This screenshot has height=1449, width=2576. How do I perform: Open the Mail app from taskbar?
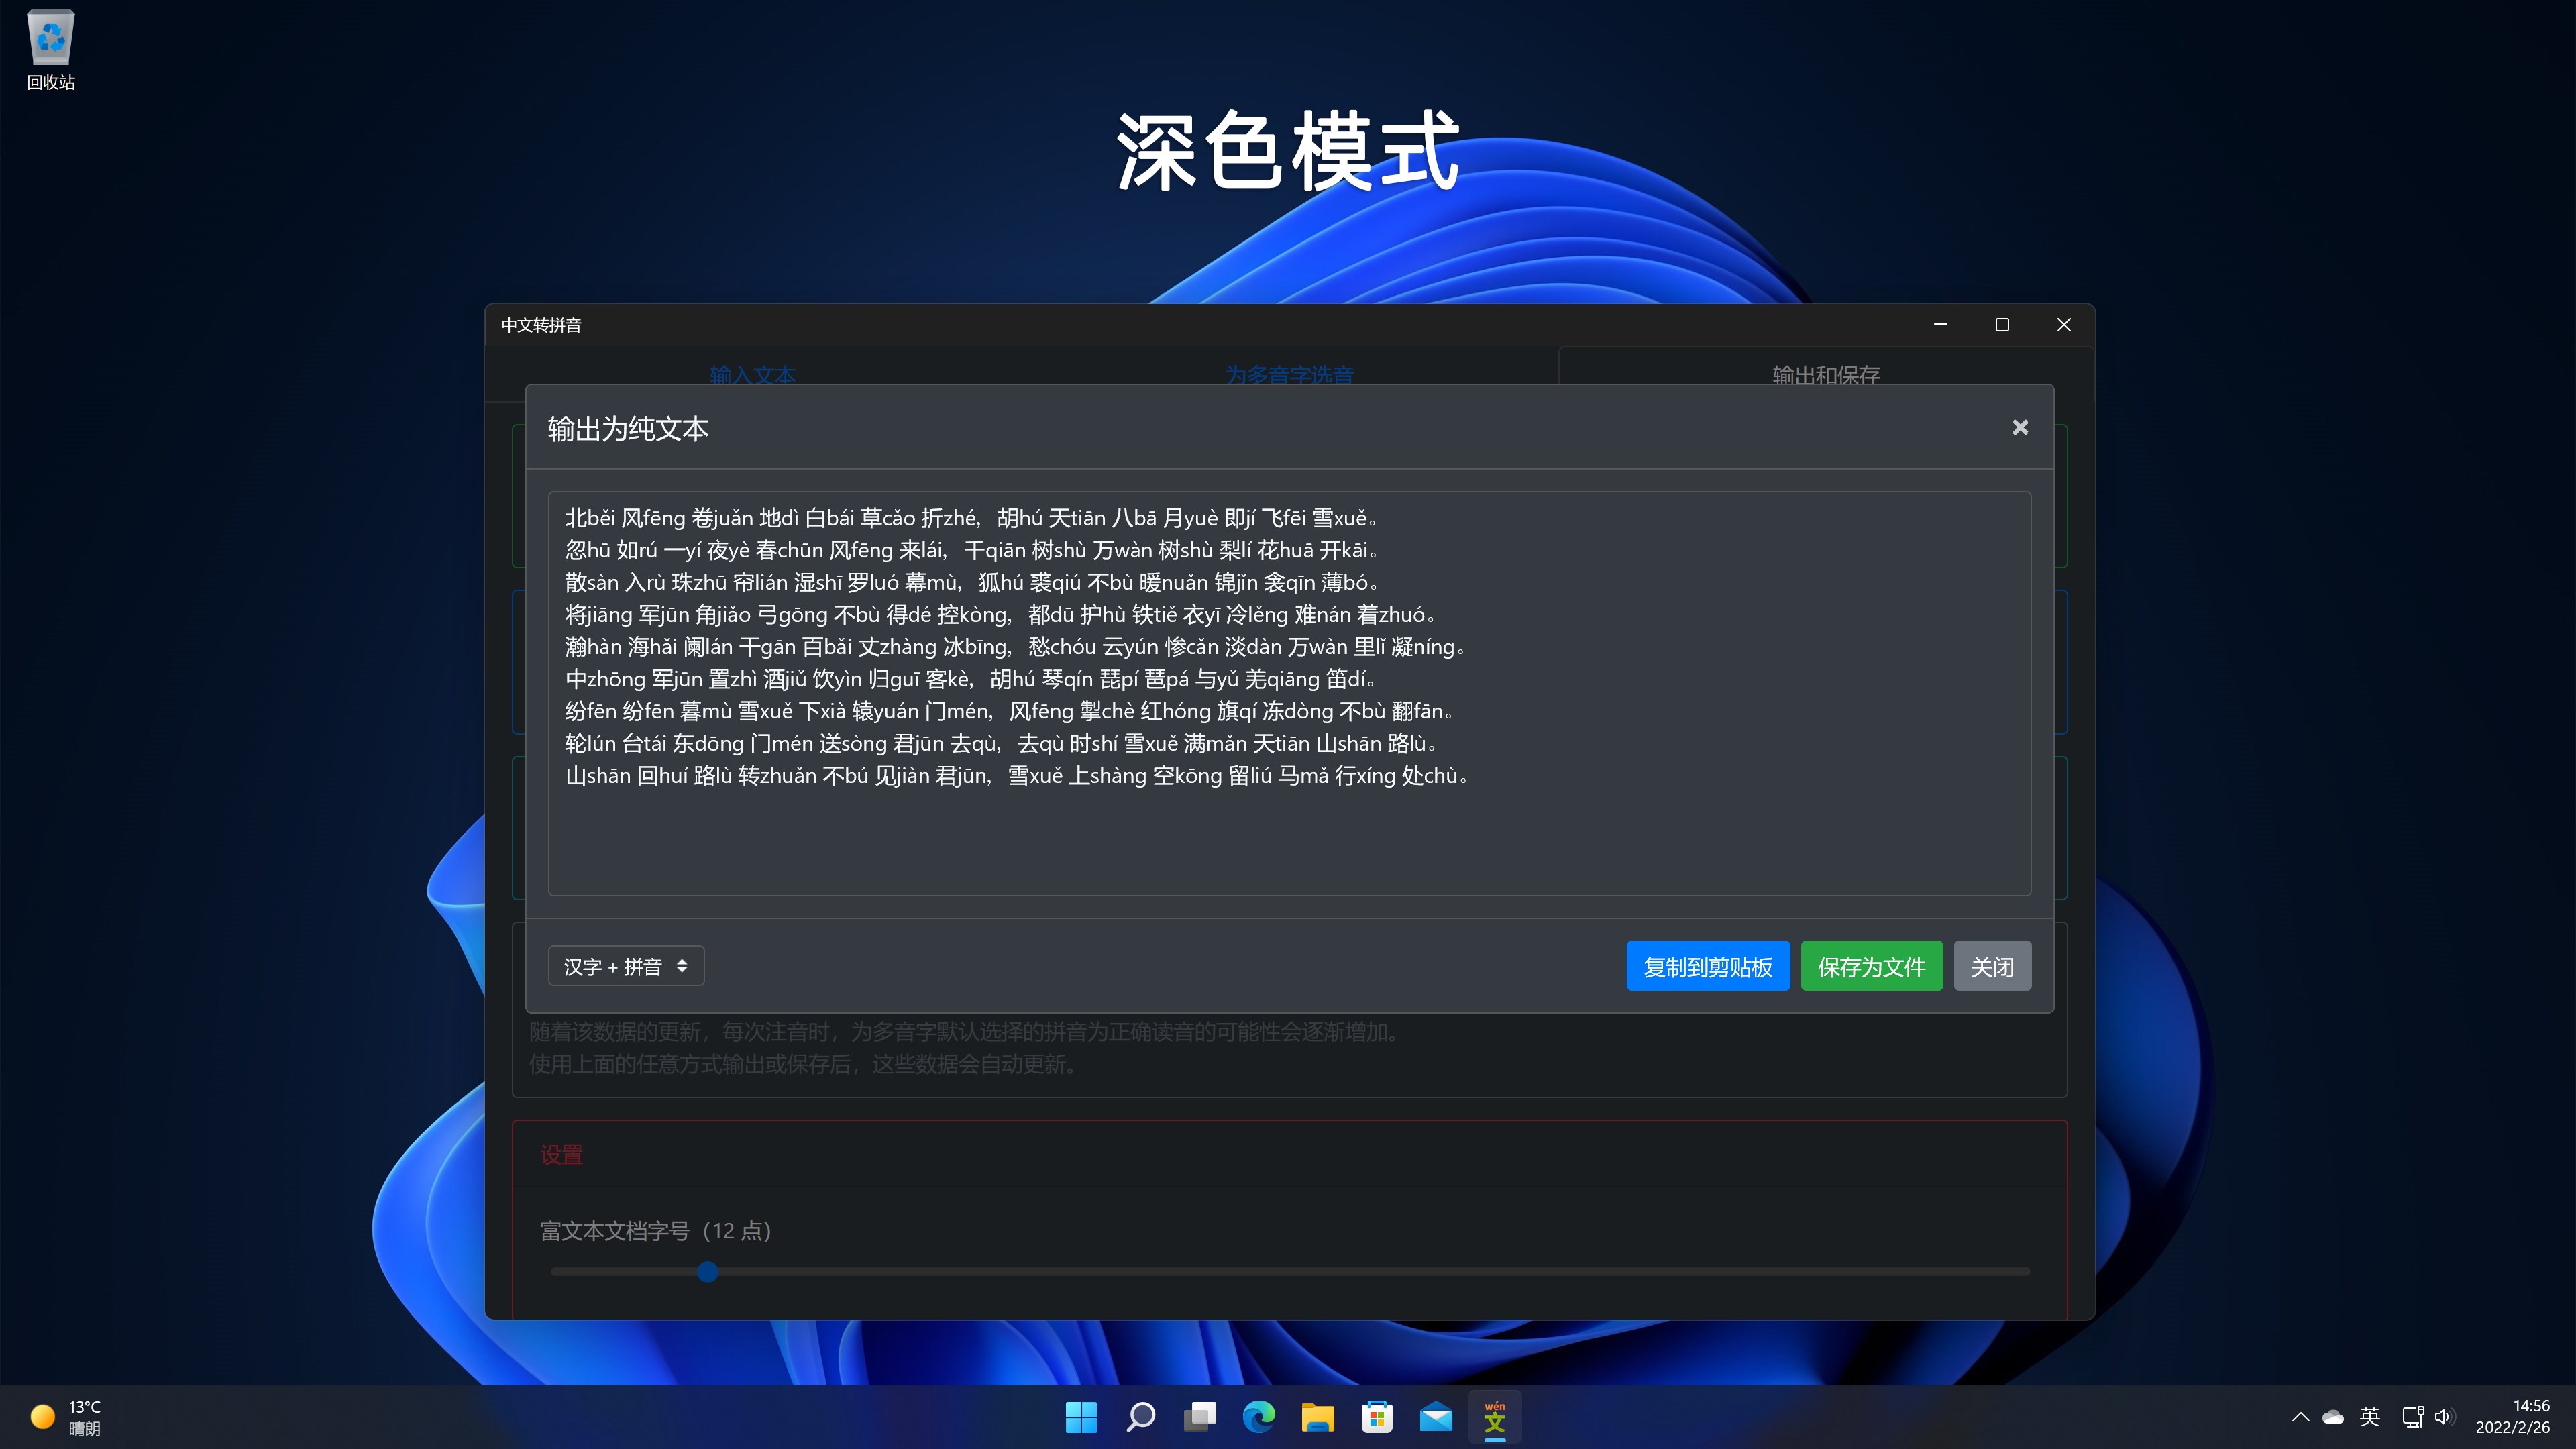pos(1436,1416)
